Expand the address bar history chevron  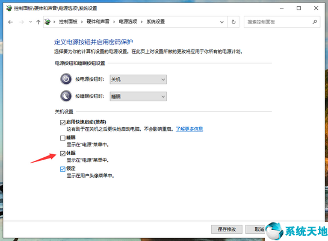click(x=221, y=22)
